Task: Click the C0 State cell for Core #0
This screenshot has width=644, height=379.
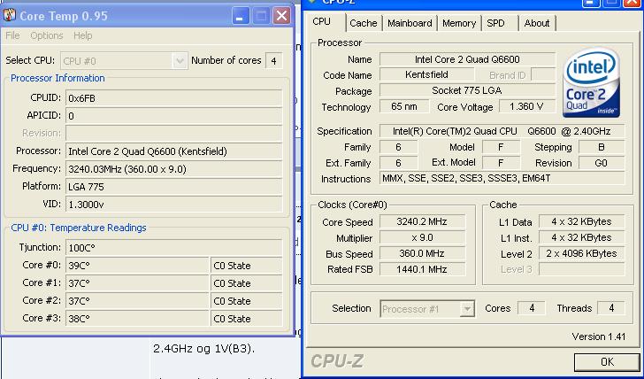Action: click(x=247, y=266)
